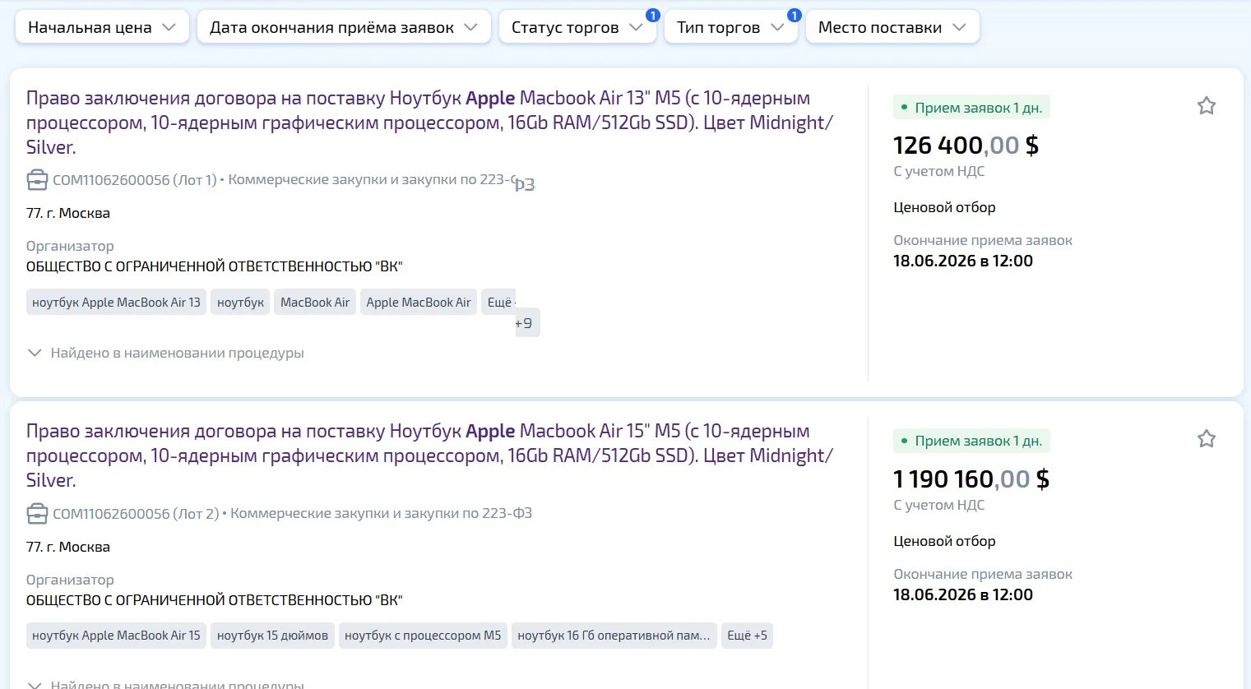Select the 'Apple MacBook Air' tag
The height and width of the screenshot is (689, 1251).
[x=419, y=302]
